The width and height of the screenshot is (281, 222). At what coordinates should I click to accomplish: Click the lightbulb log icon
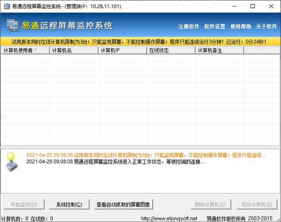(12, 162)
